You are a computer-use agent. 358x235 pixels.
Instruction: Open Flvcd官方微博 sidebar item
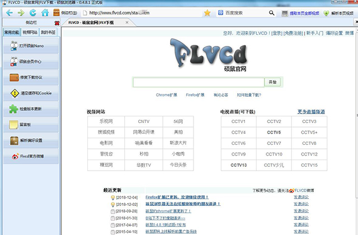click(31, 156)
